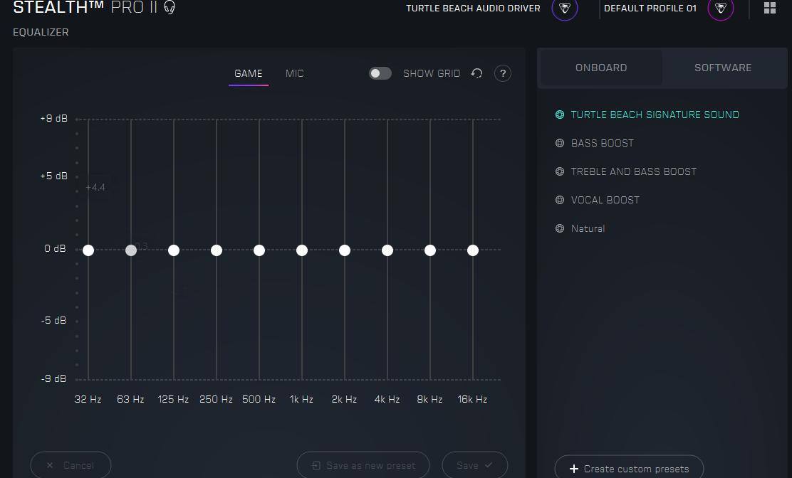Click the Cancel button
Image resolution: width=792 pixels, height=478 pixels.
click(x=71, y=465)
